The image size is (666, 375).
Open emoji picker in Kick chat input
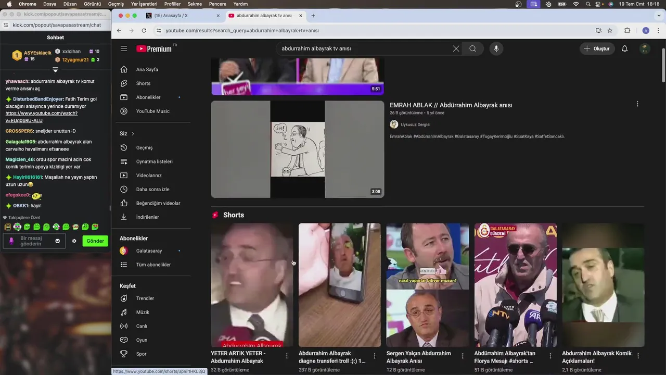pyautogui.click(x=58, y=241)
